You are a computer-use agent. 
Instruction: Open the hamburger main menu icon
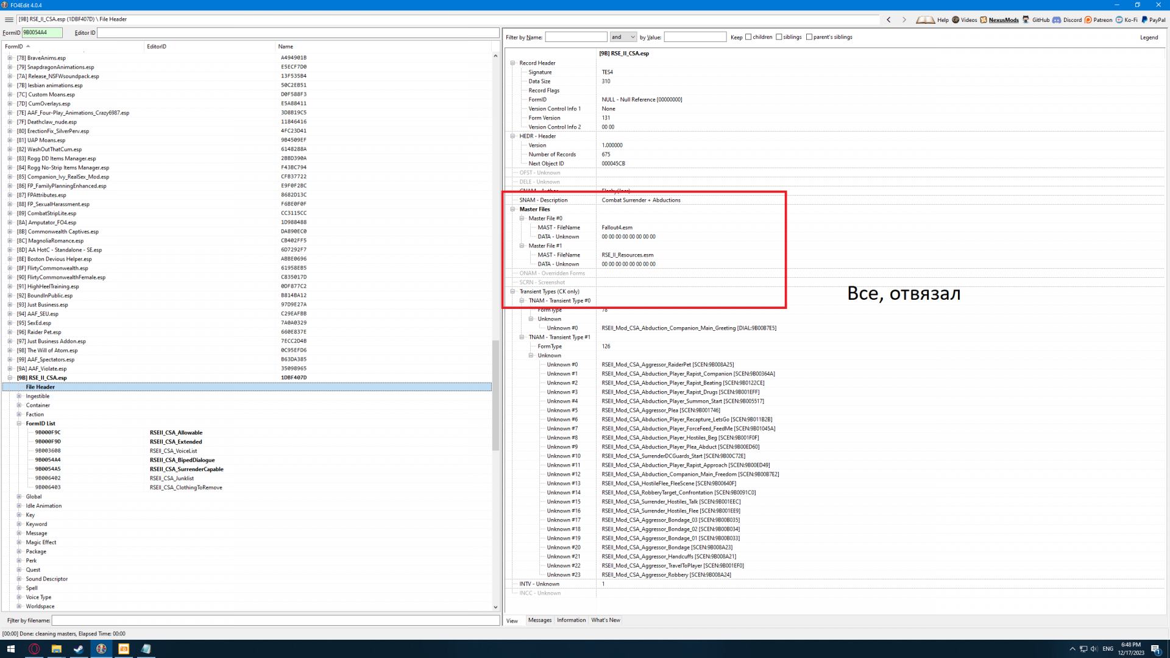(x=9, y=19)
